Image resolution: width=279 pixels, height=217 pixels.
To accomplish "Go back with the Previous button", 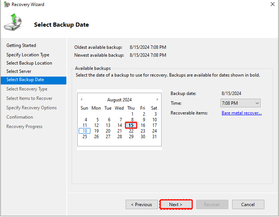I will coord(142,205).
